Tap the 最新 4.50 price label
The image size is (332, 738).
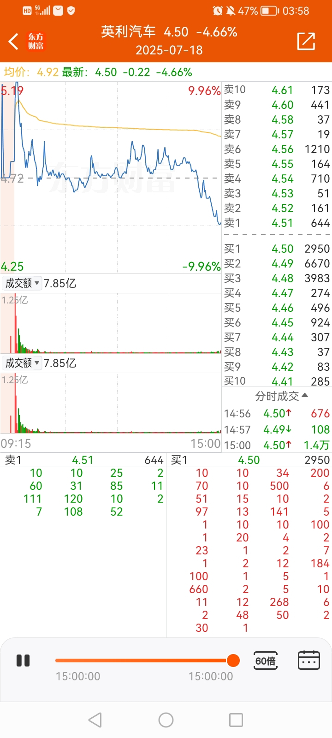pyautogui.click(x=89, y=72)
